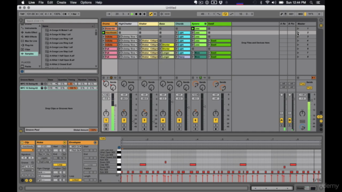Collapse the Notes panel with its header toggle

tap(65, 142)
